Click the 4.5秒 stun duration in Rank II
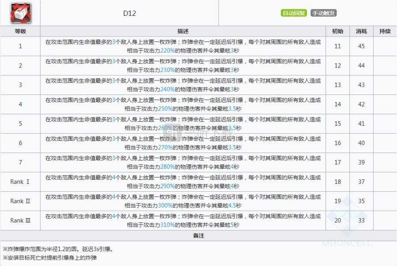 [235, 205]
